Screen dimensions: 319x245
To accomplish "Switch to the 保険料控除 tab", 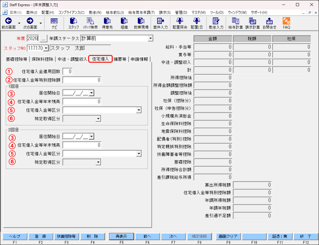I will pos(42,59).
